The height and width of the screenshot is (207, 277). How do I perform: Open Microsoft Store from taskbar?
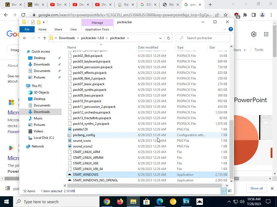point(146,202)
